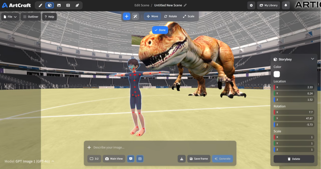This screenshot has width=321, height=169.
Task: Switch to the paintbrush 2D canvas mode
Action: (40, 5)
